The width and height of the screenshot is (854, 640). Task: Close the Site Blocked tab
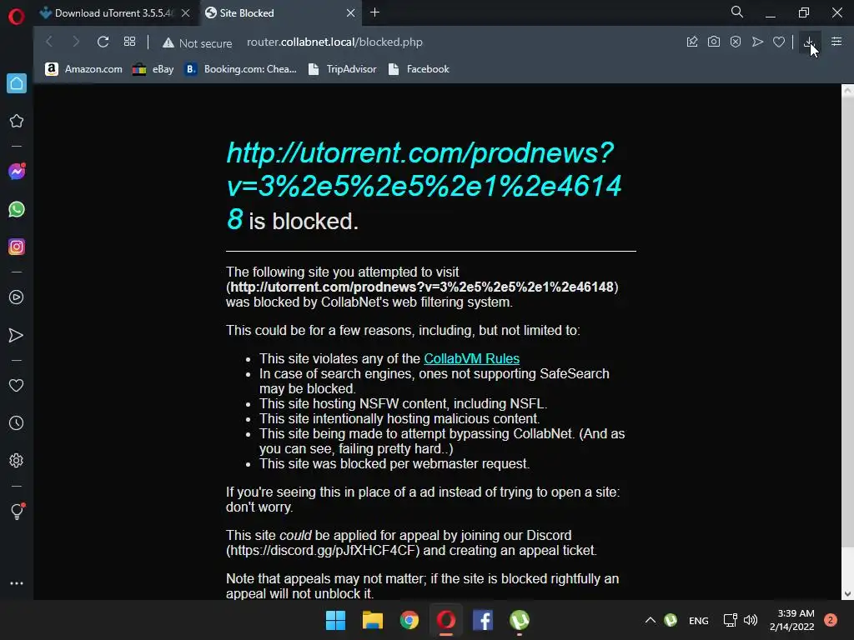(x=351, y=13)
